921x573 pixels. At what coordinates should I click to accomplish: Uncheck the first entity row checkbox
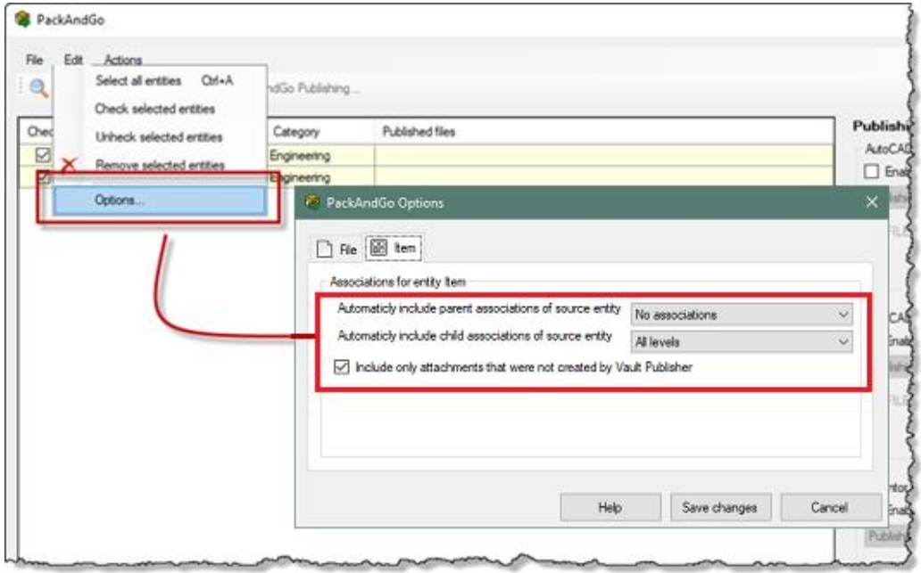42,155
